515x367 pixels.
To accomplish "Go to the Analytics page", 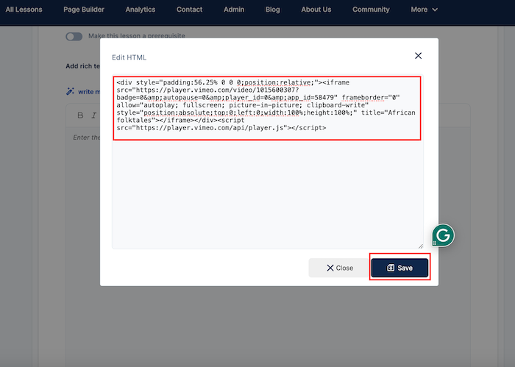I will click(x=141, y=10).
